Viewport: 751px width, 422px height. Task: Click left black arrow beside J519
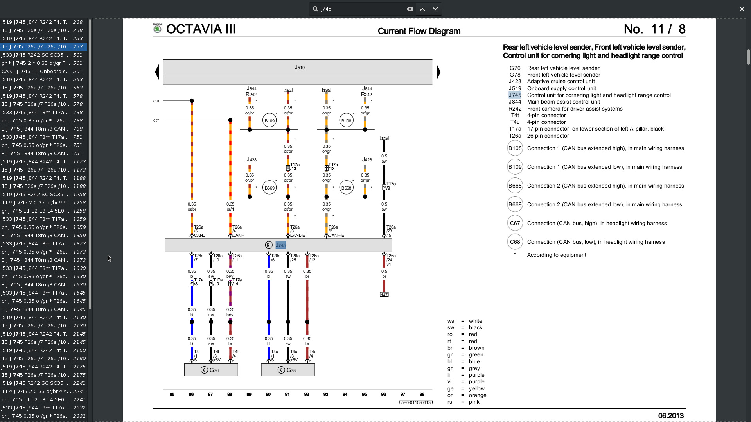pos(157,72)
